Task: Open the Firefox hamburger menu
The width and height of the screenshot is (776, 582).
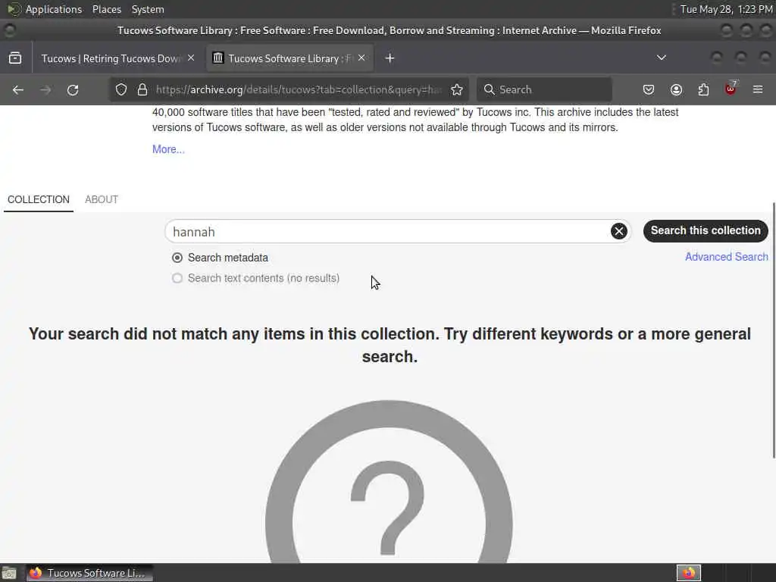Action: (x=758, y=89)
